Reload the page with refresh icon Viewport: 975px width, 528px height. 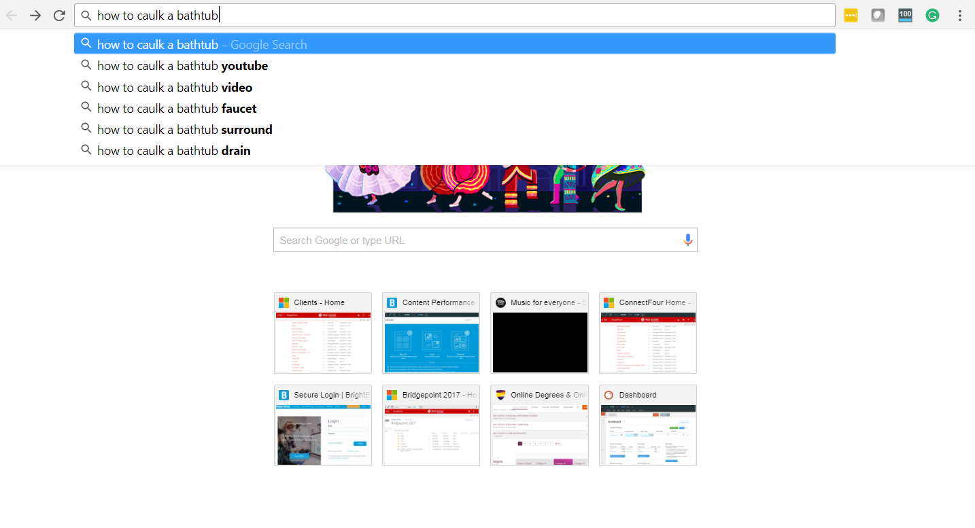click(59, 15)
